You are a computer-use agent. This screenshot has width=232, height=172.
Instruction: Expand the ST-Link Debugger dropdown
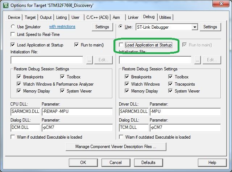195,27
